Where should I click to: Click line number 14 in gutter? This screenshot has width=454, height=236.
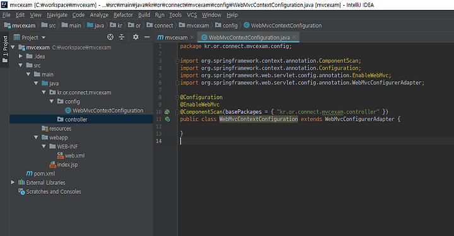(158, 141)
